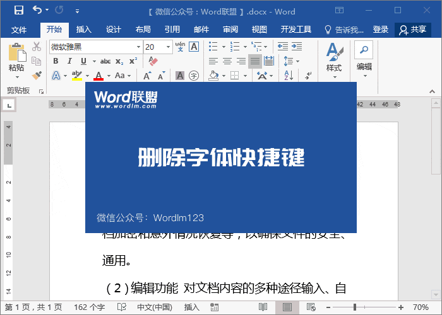Click line and paragraph spacing icon
Screen dimensions: 442x315
(x=288, y=61)
